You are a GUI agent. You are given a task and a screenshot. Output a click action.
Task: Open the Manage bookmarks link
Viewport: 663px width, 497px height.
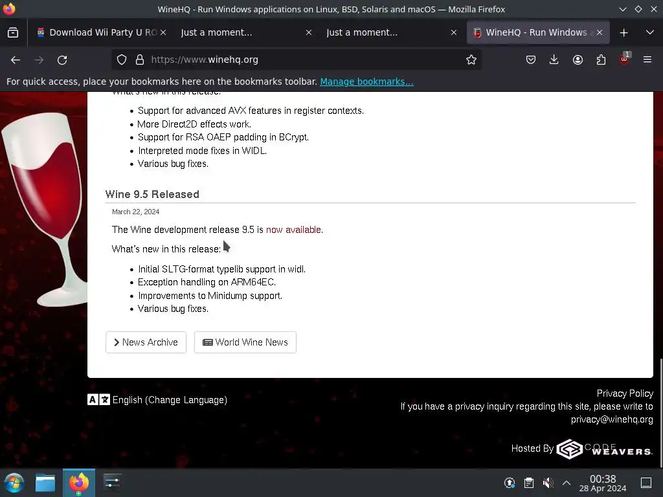coord(366,82)
